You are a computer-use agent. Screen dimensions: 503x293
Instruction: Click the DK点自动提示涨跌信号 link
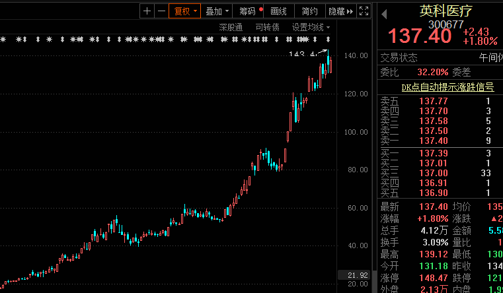[447, 87]
